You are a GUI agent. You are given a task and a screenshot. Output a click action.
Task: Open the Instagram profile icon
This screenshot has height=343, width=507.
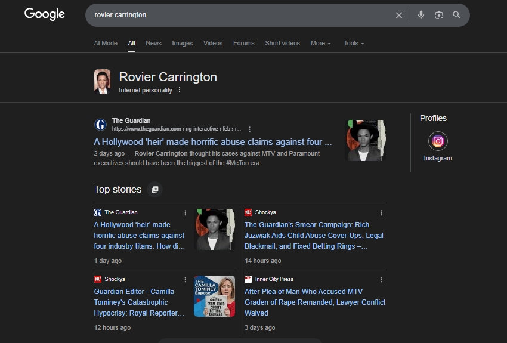[x=438, y=141]
